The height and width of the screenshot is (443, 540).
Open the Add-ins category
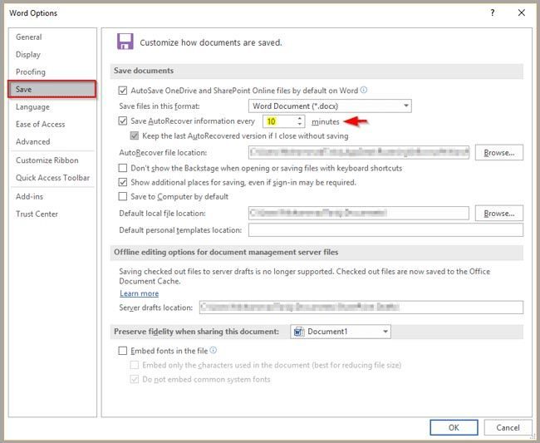pos(30,196)
